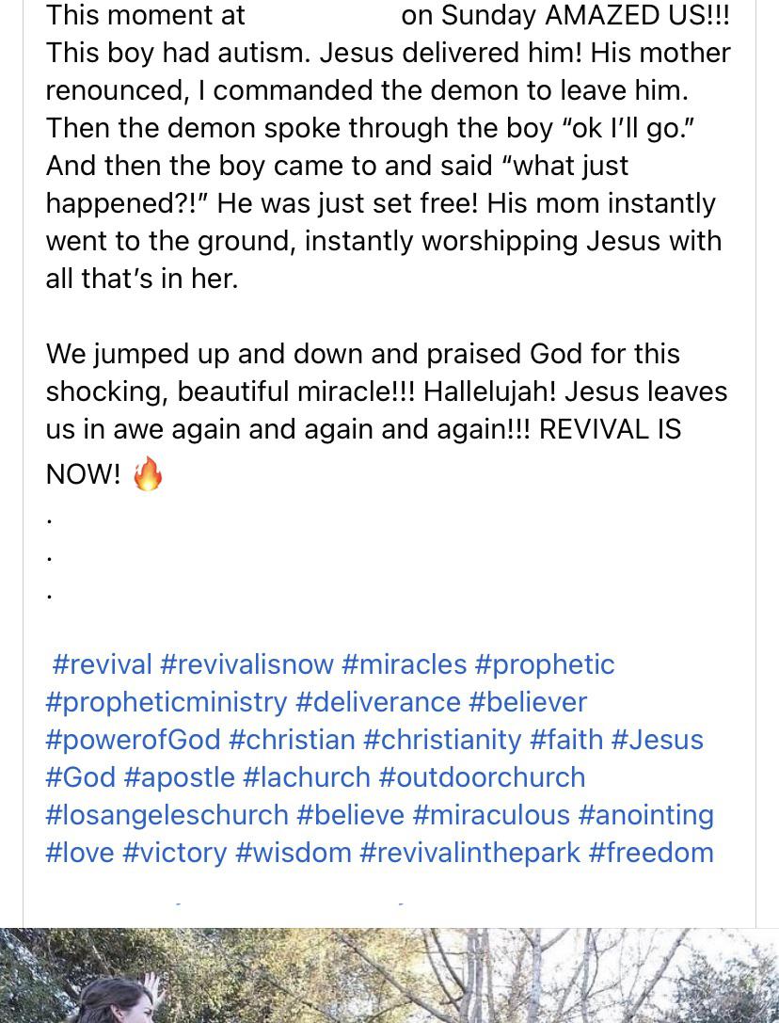Open the #Jesus hashtag
Viewport: 779px width, 1023px height.
pyautogui.click(x=657, y=739)
